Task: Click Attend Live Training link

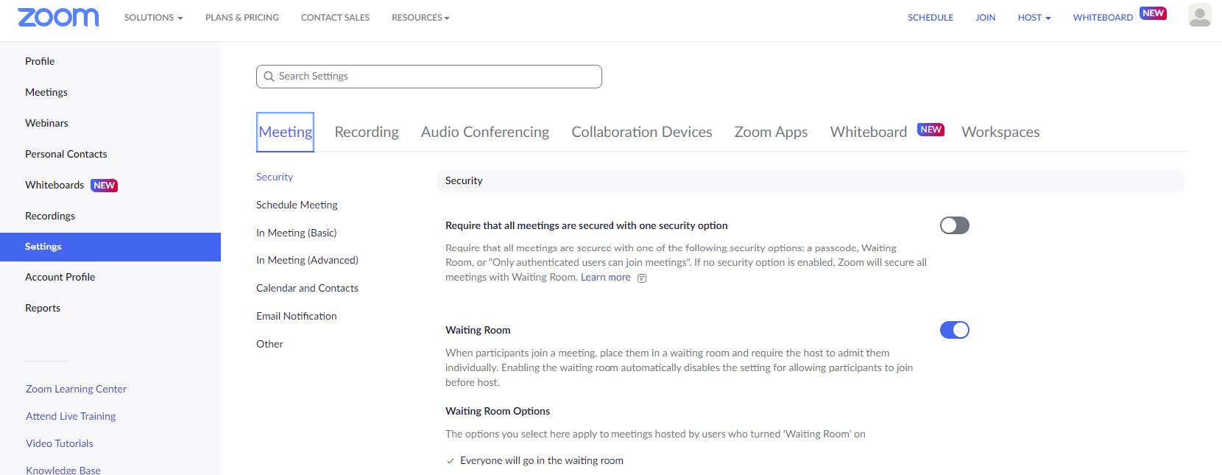Action: pos(71,416)
